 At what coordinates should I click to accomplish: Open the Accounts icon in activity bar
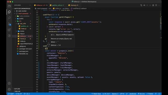pyautogui.click(x=9, y=83)
